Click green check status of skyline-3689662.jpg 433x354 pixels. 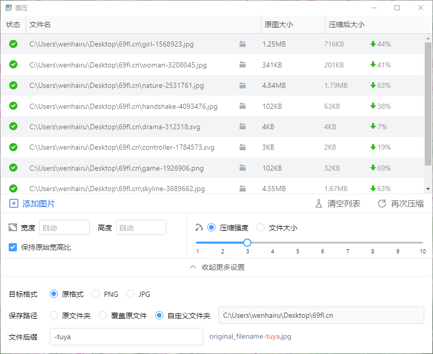coord(13,188)
